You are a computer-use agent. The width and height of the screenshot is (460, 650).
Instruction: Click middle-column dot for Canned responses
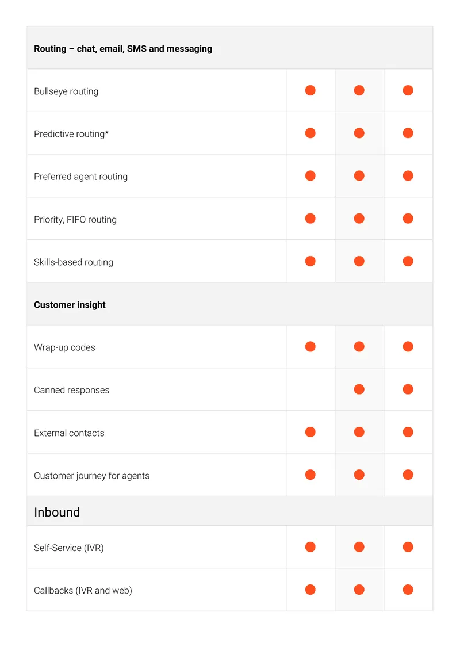coord(359,389)
